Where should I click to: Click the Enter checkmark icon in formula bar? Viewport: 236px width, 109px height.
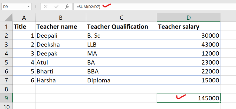[x=56, y=7]
